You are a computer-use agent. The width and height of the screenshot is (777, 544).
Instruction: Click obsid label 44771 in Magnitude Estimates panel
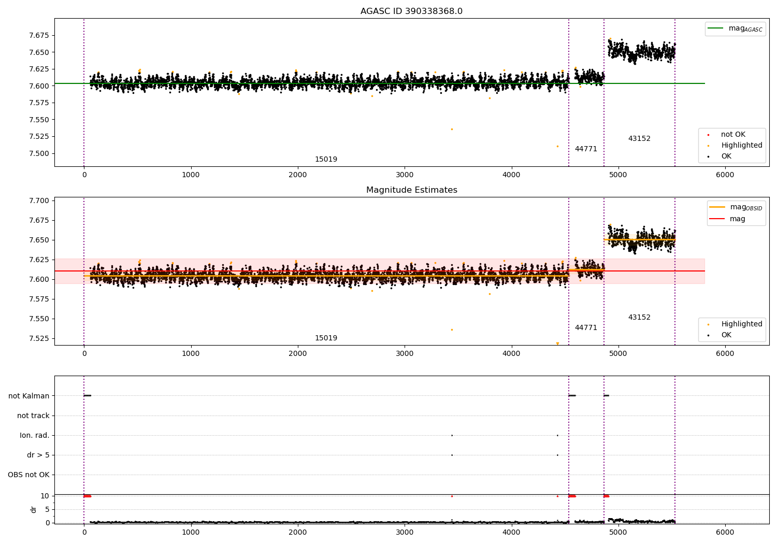(x=586, y=328)
